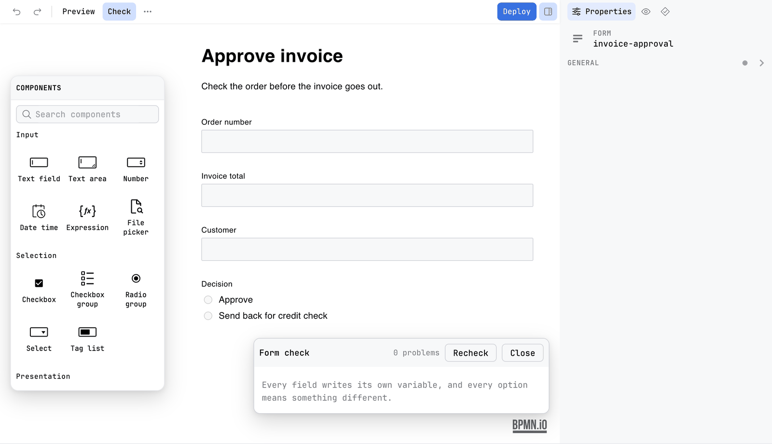Select the Number component

[136, 169]
